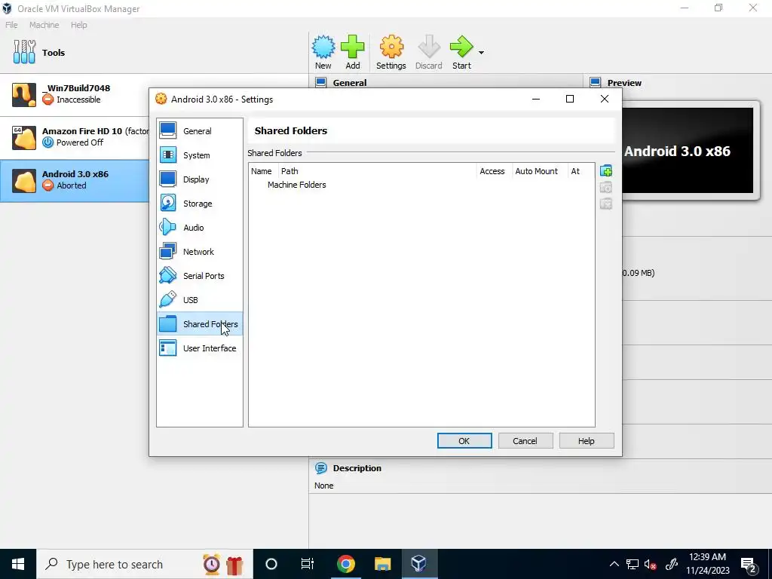772x579 pixels.
Task: Click the remove shared folder icon
Action: tap(606, 204)
